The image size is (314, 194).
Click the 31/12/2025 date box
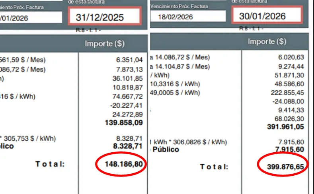[105, 17]
